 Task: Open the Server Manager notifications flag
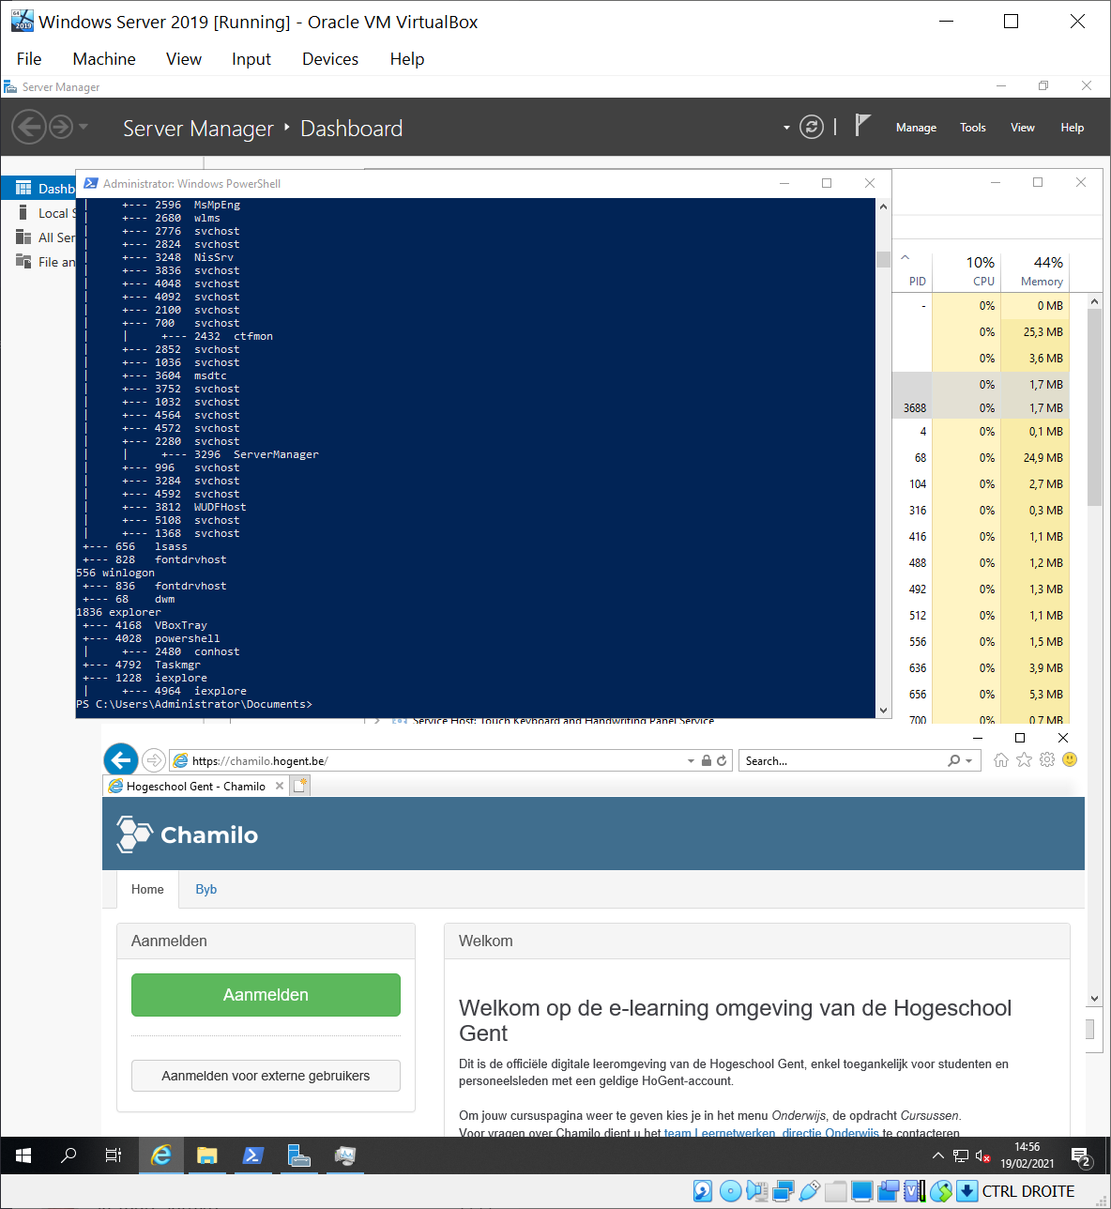(x=862, y=126)
